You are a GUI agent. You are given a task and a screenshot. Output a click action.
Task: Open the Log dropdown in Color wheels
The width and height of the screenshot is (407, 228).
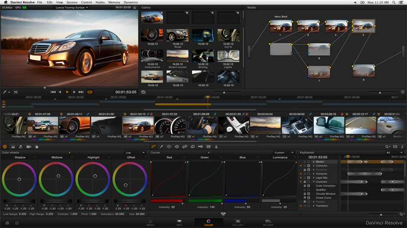pyautogui.click(x=135, y=153)
